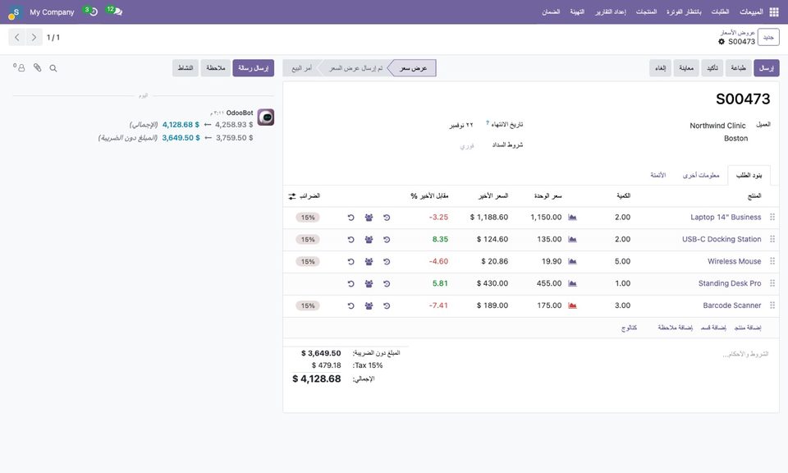Open the التهيئة menu

[577, 11]
